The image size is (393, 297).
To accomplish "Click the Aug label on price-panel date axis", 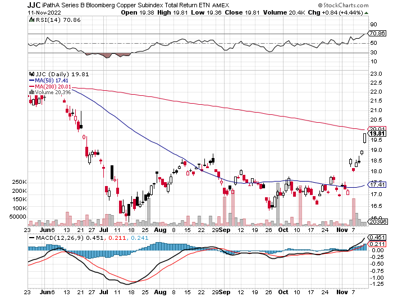I will coord(160,230).
